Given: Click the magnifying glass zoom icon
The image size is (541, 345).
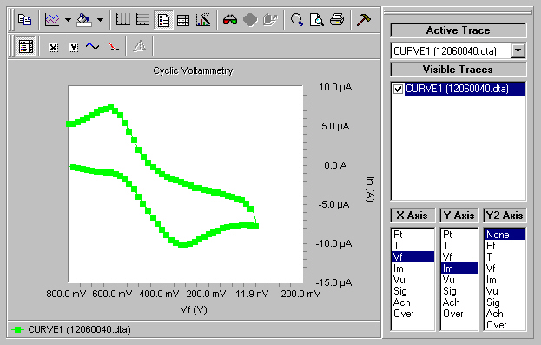Looking at the screenshot, I should click(x=297, y=20).
